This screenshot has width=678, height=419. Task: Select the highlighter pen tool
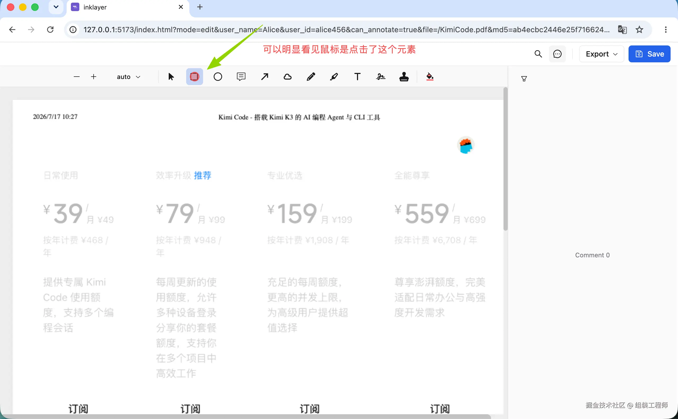pyautogui.click(x=334, y=77)
